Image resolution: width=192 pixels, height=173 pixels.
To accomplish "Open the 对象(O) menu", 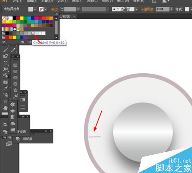I will (47, 1).
